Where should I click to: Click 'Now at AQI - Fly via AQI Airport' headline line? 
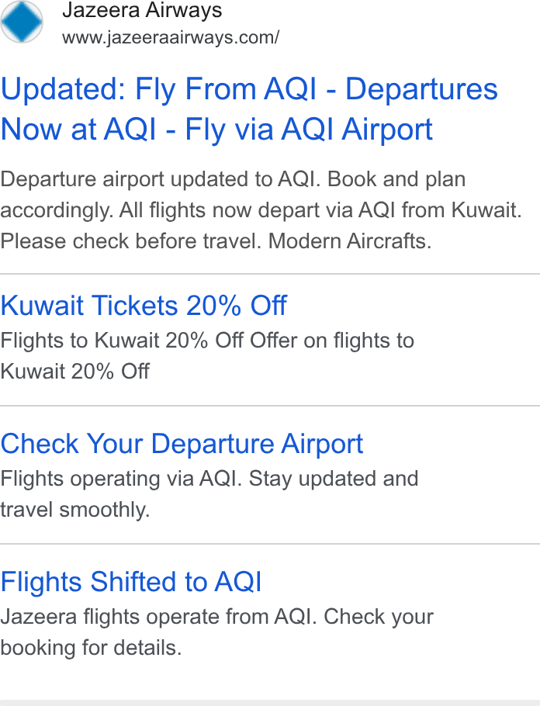[x=216, y=130]
